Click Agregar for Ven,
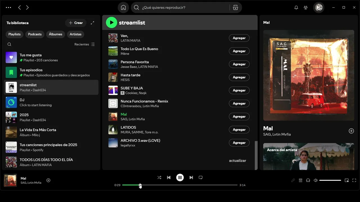 tap(239, 38)
